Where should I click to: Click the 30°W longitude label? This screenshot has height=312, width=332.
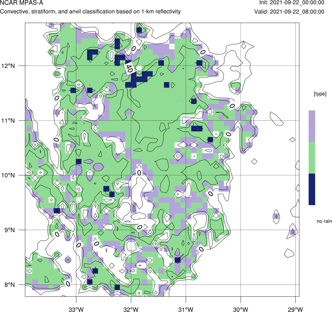(x=241, y=309)
